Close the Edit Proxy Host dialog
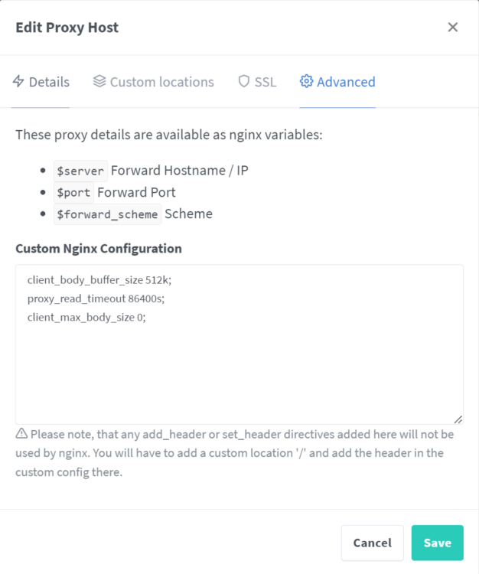This screenshot has width=479, height=574. click(x=453, y=27)
